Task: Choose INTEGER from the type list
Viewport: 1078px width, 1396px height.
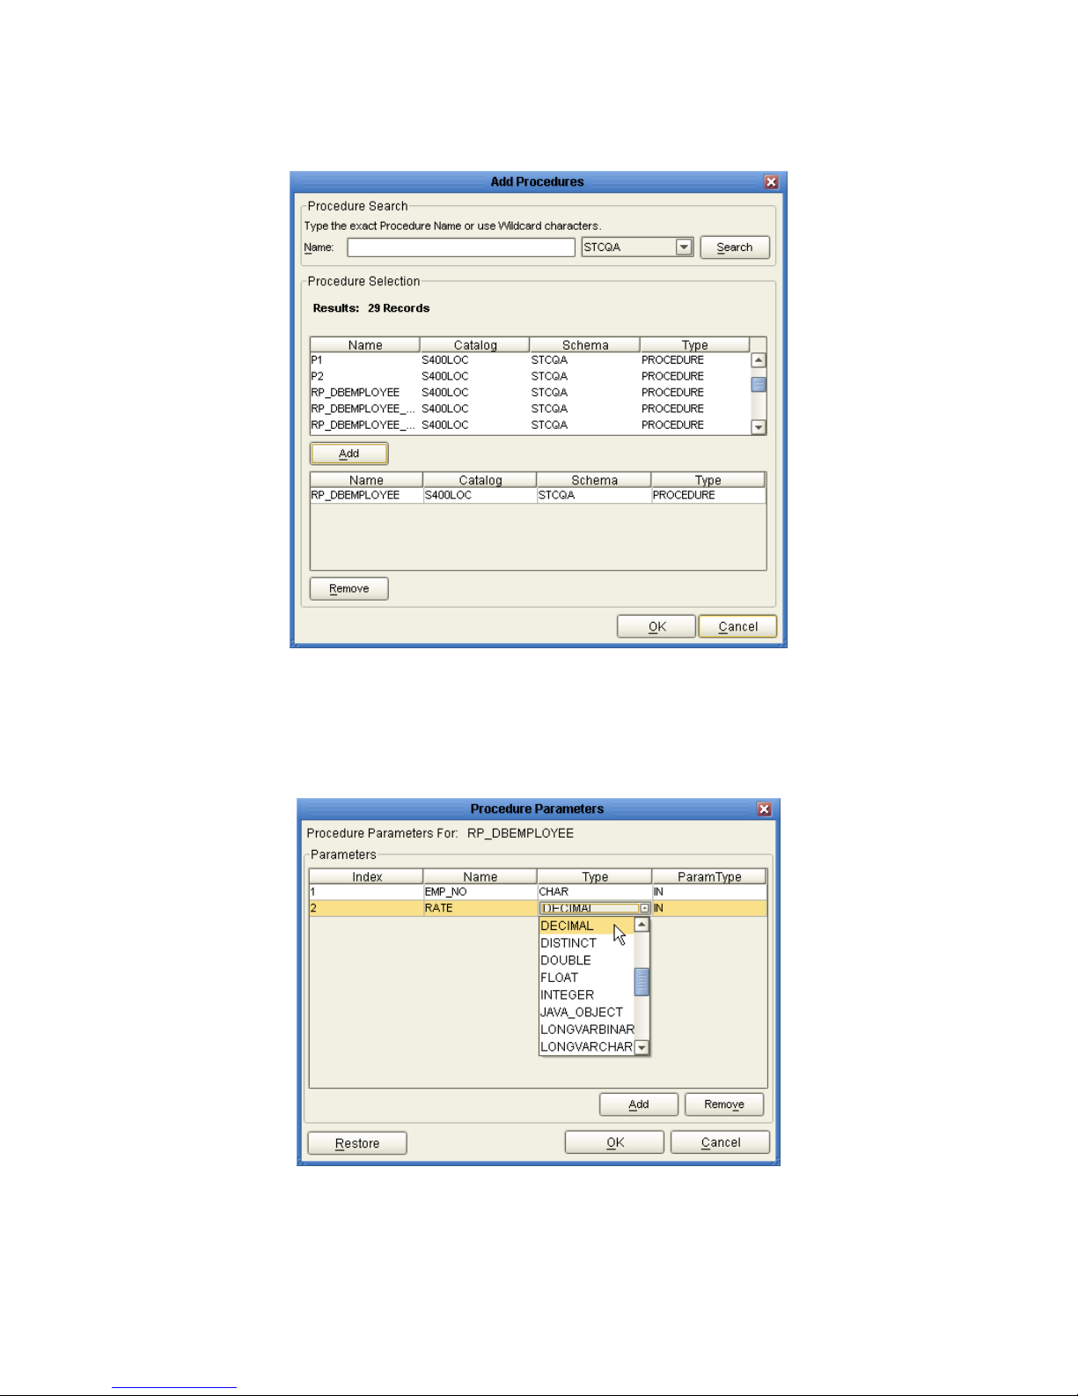Action: [x=585, y=995]
